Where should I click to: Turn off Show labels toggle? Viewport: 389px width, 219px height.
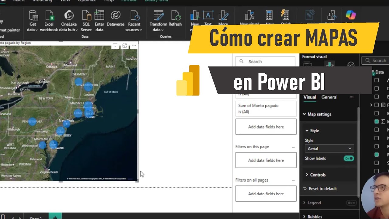click(349, 158)
